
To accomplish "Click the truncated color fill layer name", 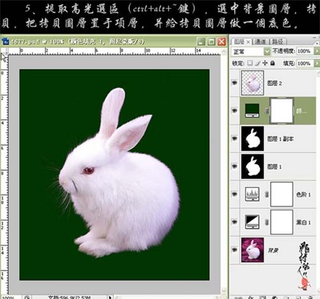I will [301, 111].
